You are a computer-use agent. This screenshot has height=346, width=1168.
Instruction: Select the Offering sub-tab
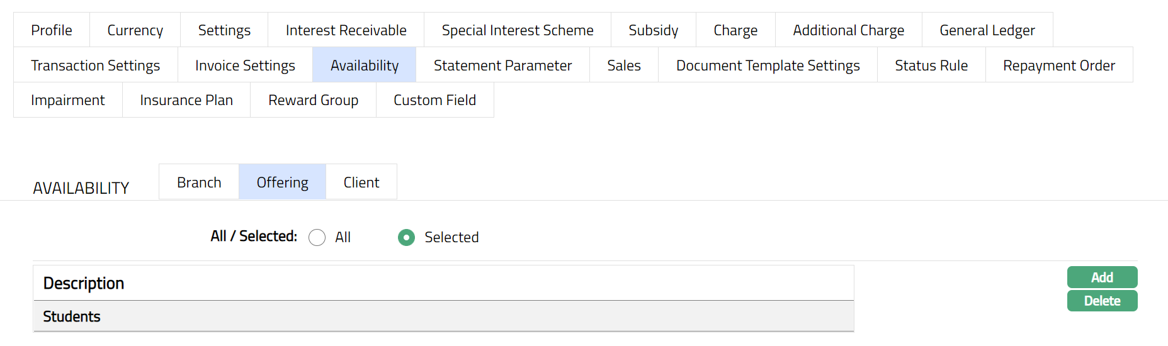[283, 182]
